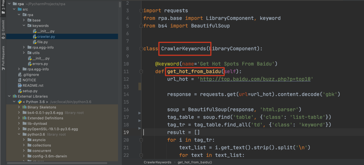The image size is (364, 165).
Task: Click the crawler.py Python file icon
Action: [x=35, y=36]
